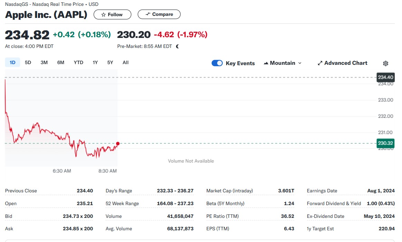
Task: Select the 1D time range tab
Action: (12, 62)
